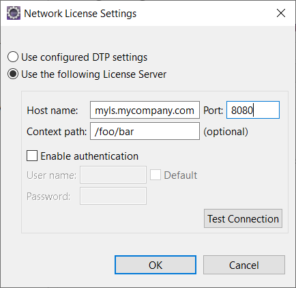Image resolution: width=296 pixels, height=288 pixels.
Task: Select Use the following License Server option
Action: [x=13, y=74]
